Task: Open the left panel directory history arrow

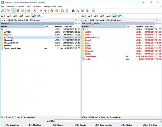Action: click(79, 23)
